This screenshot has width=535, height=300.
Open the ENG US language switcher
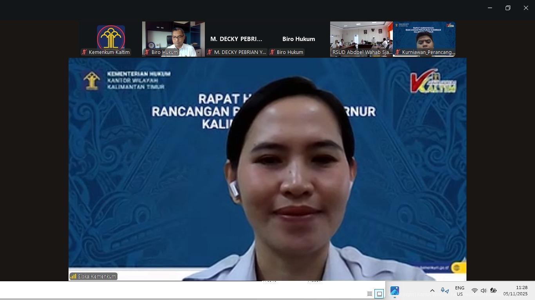459,291
